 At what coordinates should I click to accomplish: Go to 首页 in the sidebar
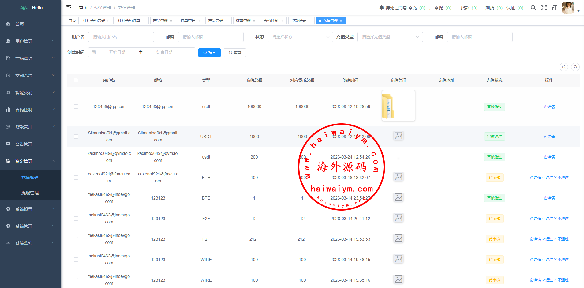[31, 24]
